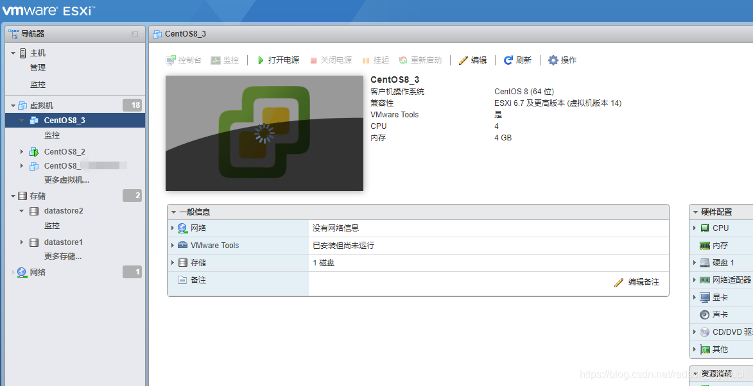
Task: Click the 内存 memory icon
Action: tap(704, 246)
